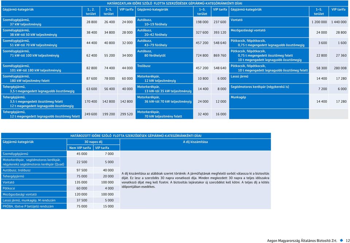
Task: Select the value 299 520
Action: [x=127, y=114]
